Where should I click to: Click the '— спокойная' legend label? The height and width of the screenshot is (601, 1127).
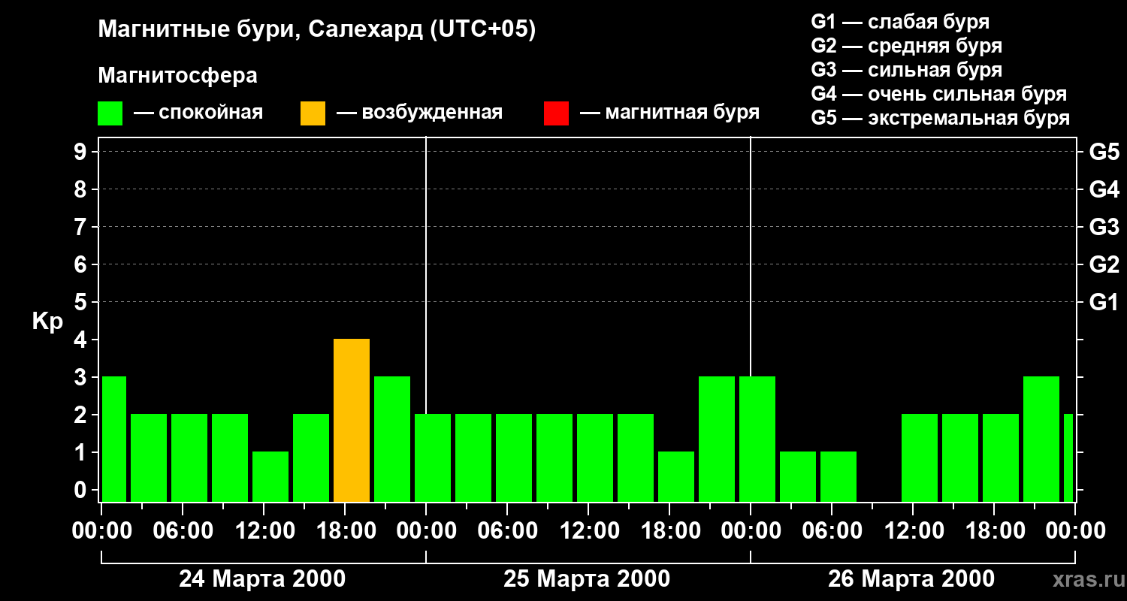(198, 113)
